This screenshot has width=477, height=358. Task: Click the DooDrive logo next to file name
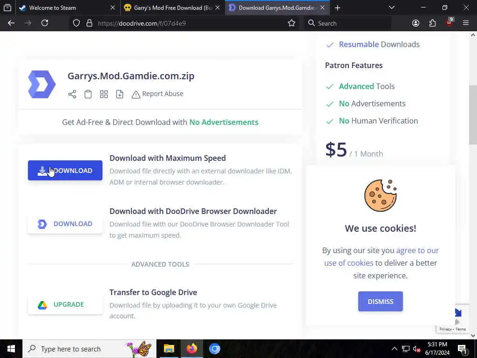pyautogui.click(x=42, y=84)
